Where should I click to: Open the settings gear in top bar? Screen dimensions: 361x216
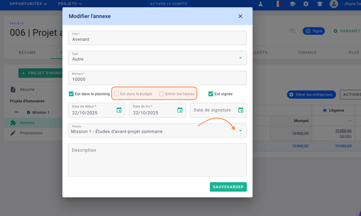(306, 4)
